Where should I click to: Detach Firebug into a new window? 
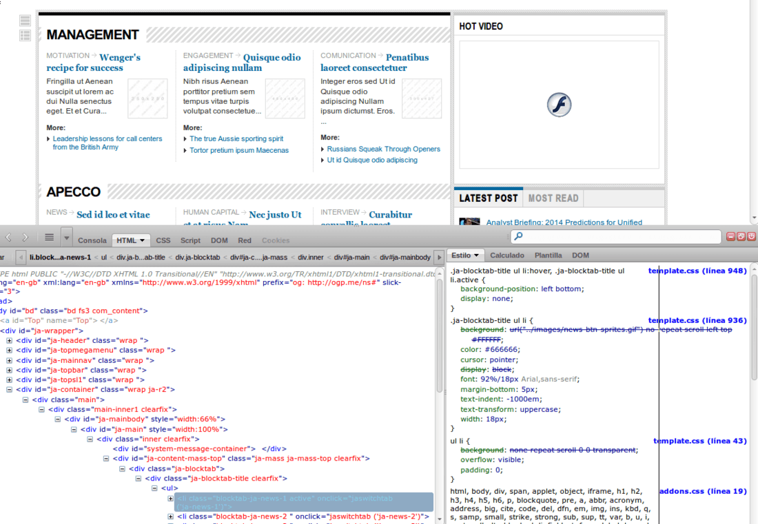pyautogui.click(x=741, y=236)
